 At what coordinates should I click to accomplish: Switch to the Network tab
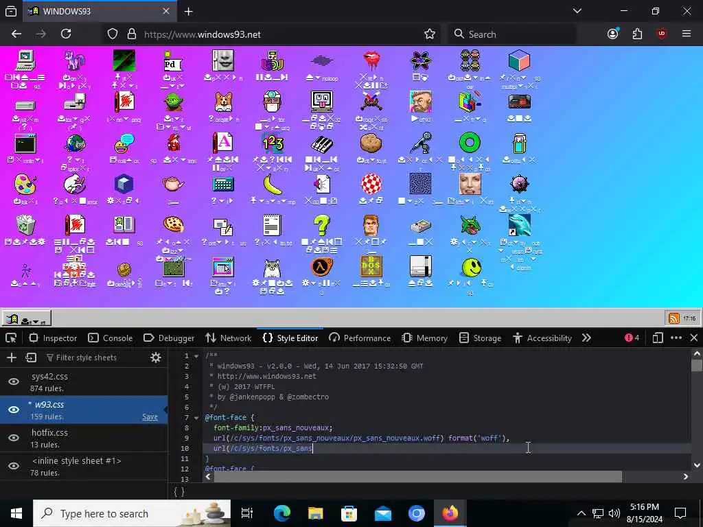tap(229, 338)
